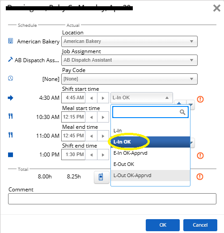Increase shift start time with right arrow
Viewport: 224px width, 233px height.
[103, 98]
